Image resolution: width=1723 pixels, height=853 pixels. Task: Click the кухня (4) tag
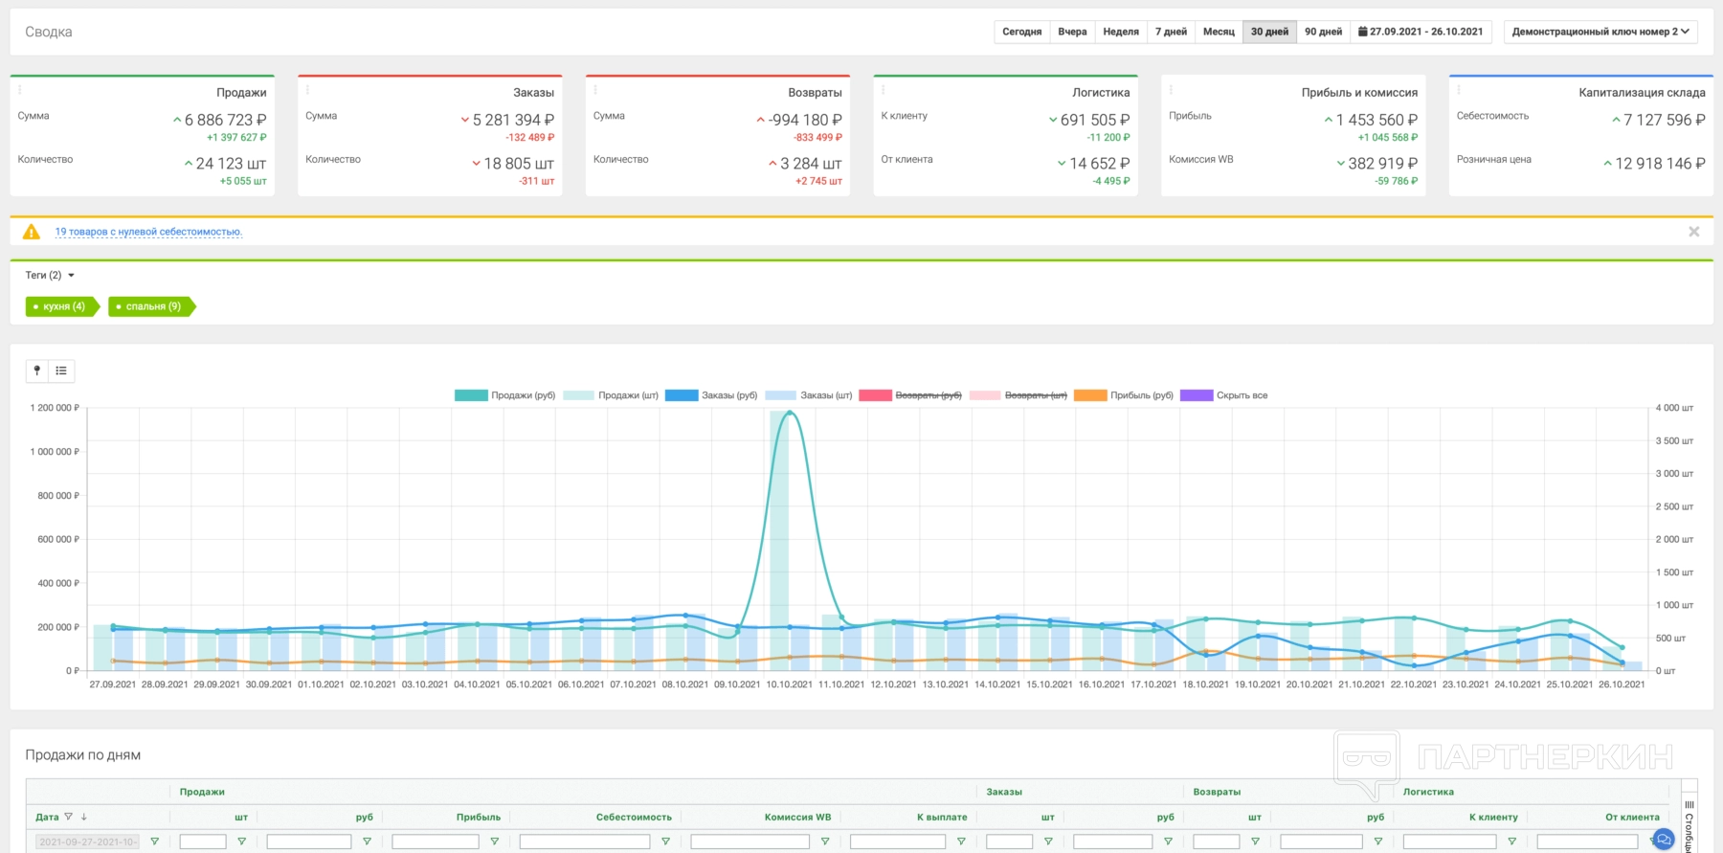pos(62,306)
